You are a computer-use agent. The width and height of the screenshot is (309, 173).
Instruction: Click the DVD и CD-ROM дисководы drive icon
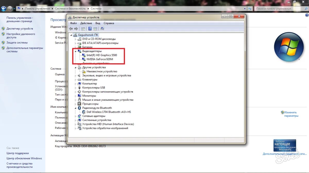[x=79, y=39]
